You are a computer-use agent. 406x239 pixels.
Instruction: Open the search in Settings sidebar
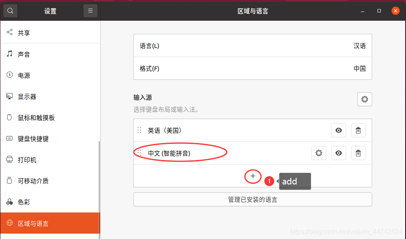click(10, 10)
